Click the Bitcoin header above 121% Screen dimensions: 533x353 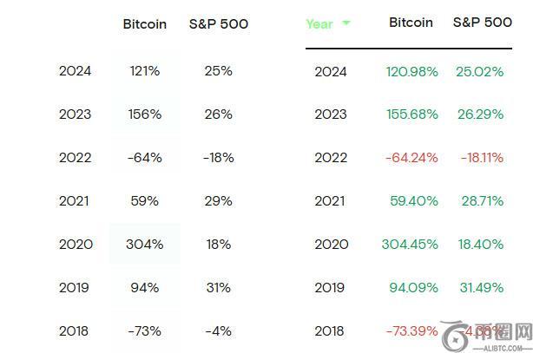pos(145,24)
